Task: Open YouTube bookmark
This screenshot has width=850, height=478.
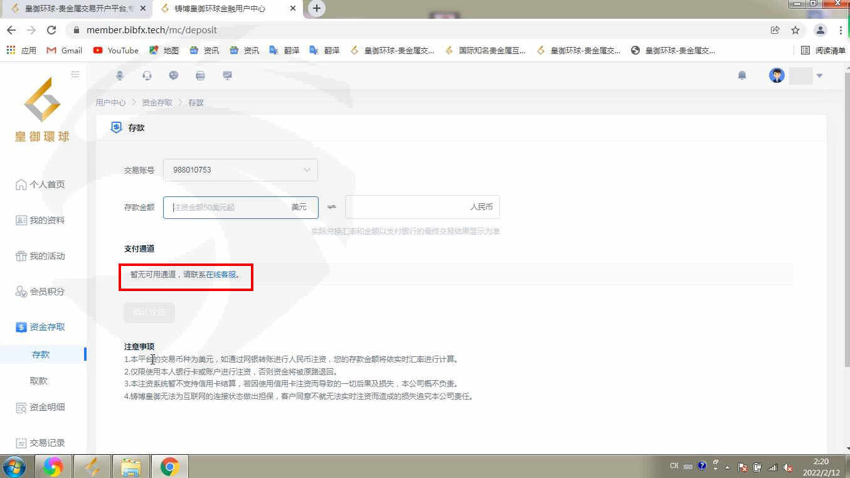Action: (x=116, y=51)
